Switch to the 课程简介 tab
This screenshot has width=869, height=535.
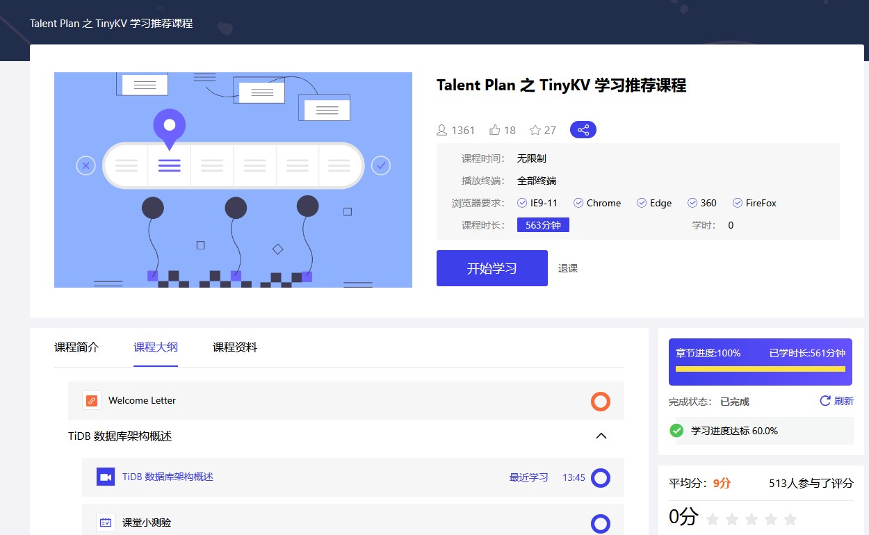pos(76,347)
